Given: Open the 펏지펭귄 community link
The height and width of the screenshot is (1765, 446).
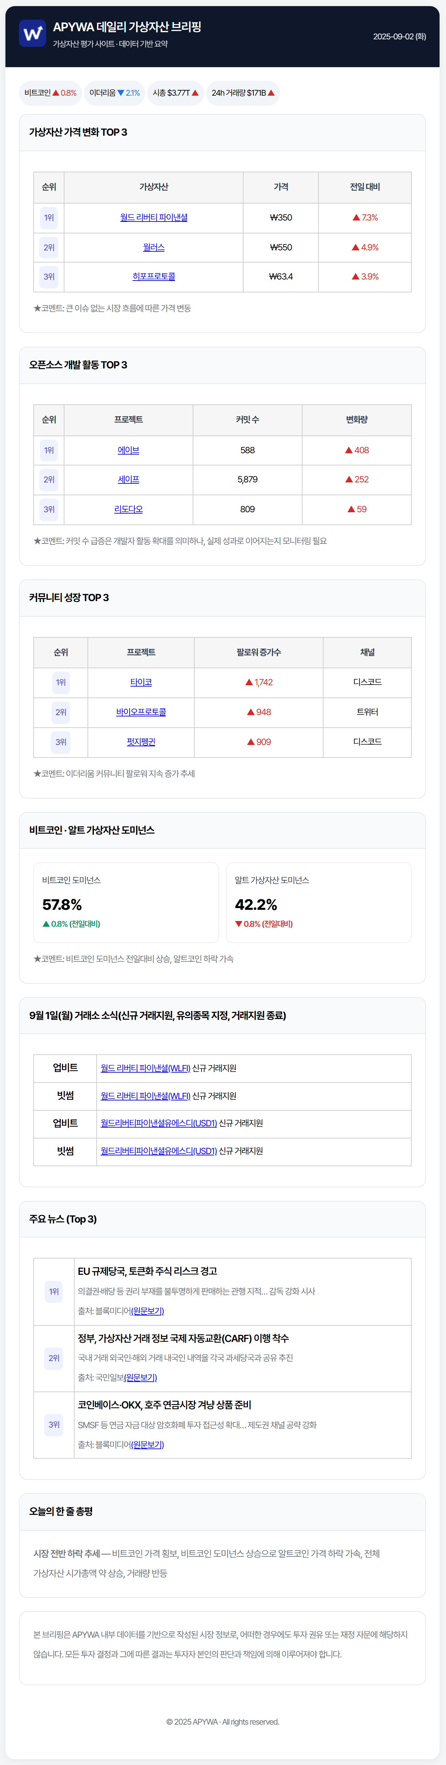Looking at the screenshot, I should click(x=141, y=742).
